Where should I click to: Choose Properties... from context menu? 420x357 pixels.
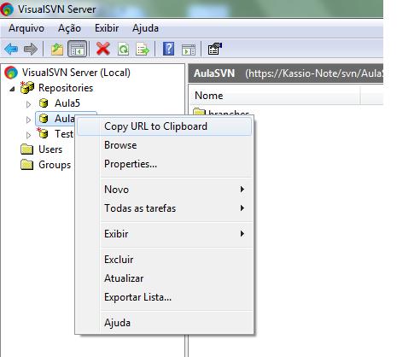(164, 164)
